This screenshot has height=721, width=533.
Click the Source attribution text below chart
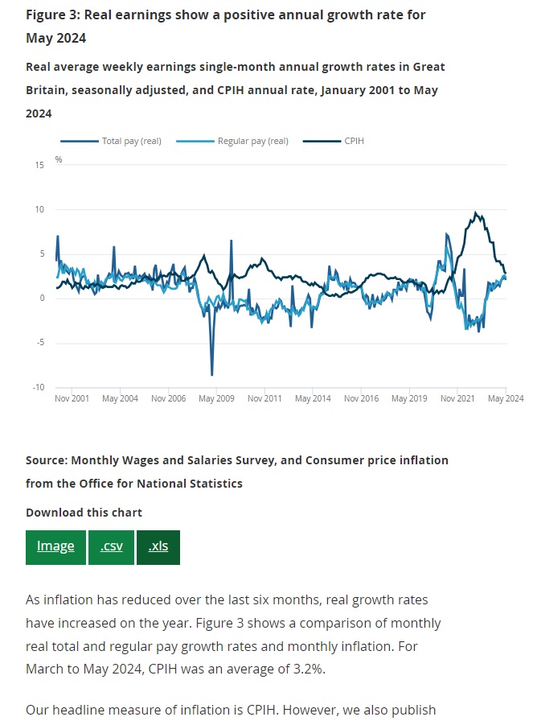[x=236, y=472]
